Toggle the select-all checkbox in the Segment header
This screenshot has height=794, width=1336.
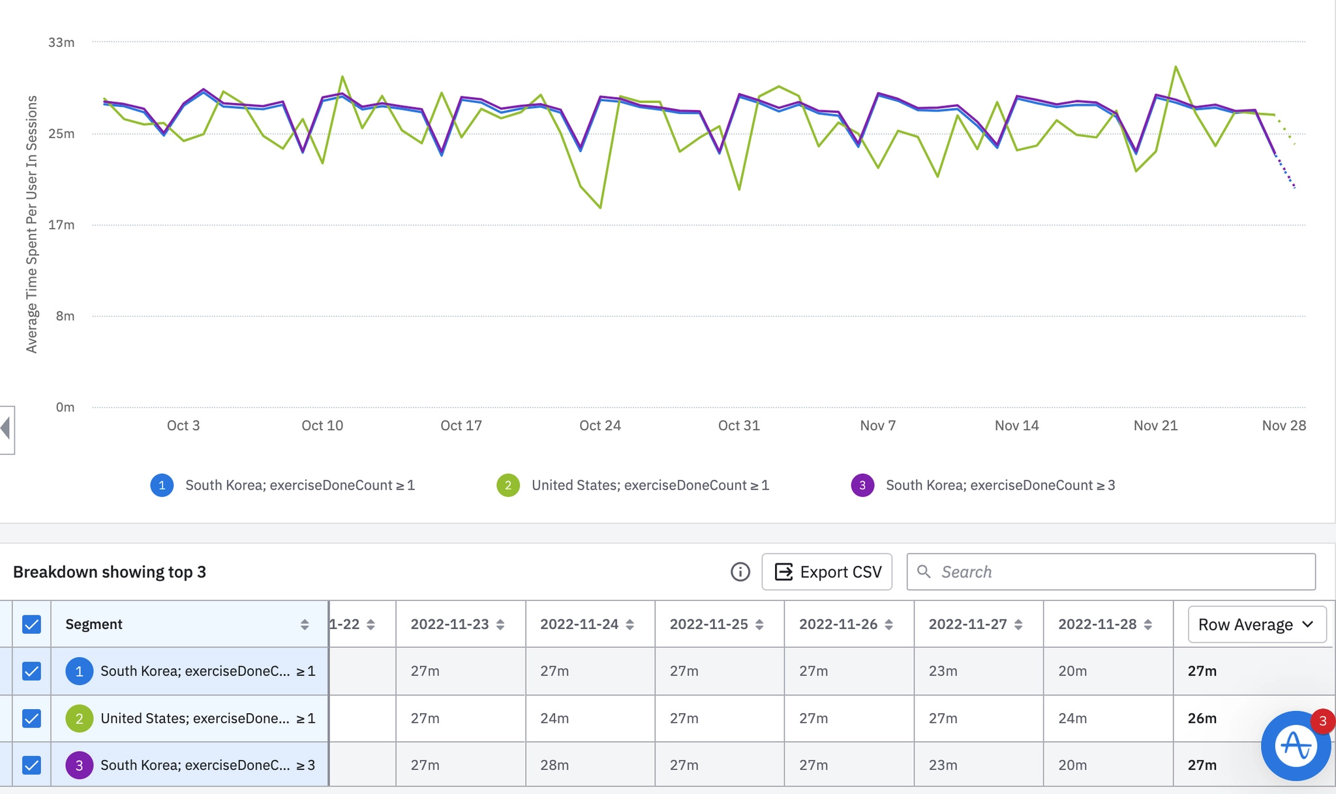point(31,625)
